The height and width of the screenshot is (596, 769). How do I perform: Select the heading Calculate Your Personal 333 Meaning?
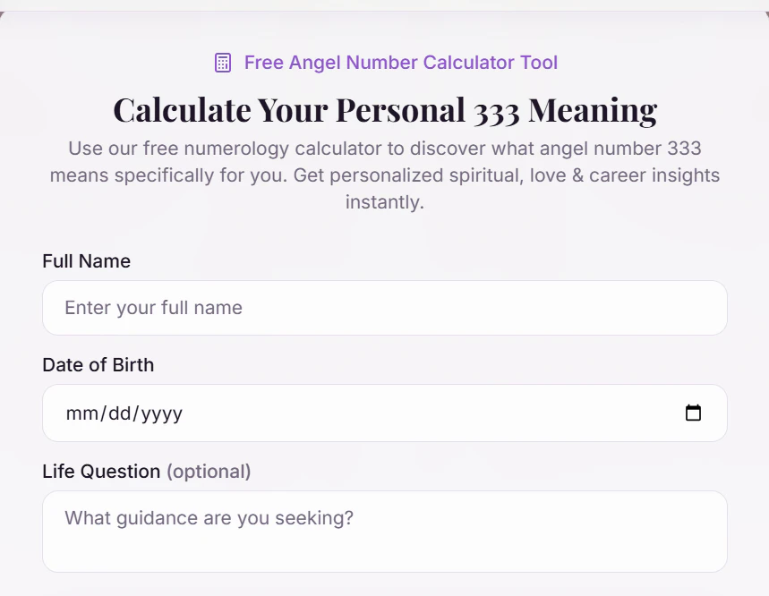pyautogui.click(x=384, y=110)
